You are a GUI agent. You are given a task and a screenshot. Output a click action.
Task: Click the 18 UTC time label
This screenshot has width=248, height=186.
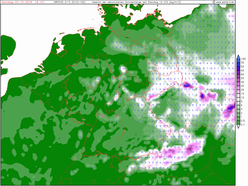(40, 2)
